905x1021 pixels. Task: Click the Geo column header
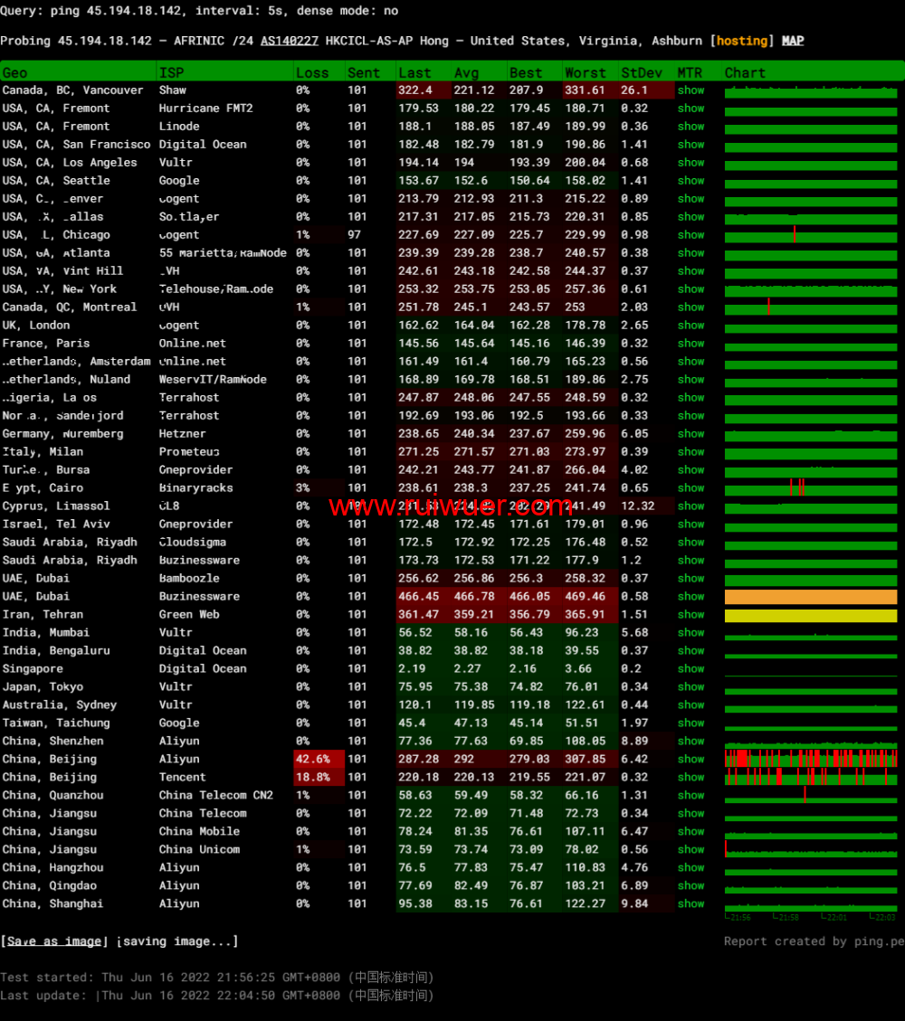pos(15,72)
